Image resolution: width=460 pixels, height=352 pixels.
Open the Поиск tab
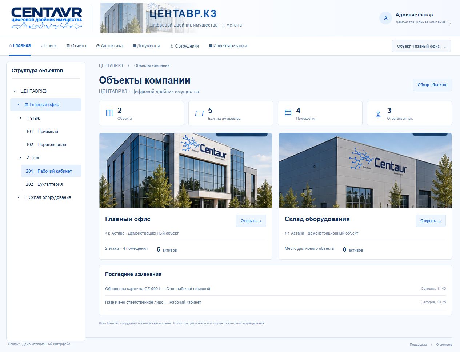tap(48, 46)
